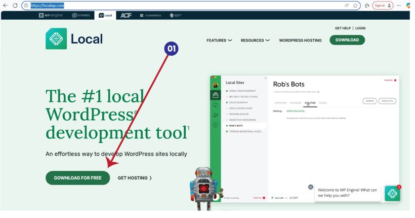Follow the GET HOSTING link
415x218 pixels.
point(135,178)
